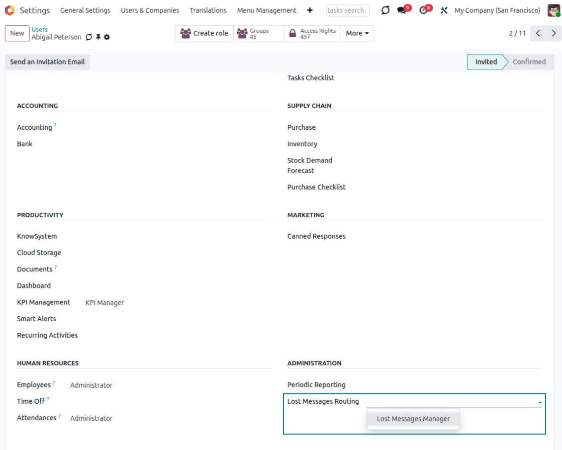The image size is (562, 450).
Task: Click the plus icon after Menu Management
Action: coord(310,10)
